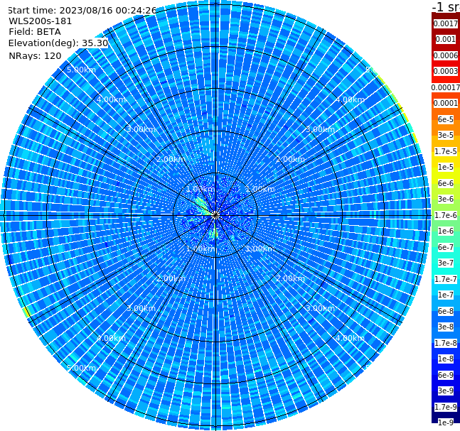This screenshot has height=431, width=460.
Task: Click the southwest 3.00km ring label
Action: point(141,308)
